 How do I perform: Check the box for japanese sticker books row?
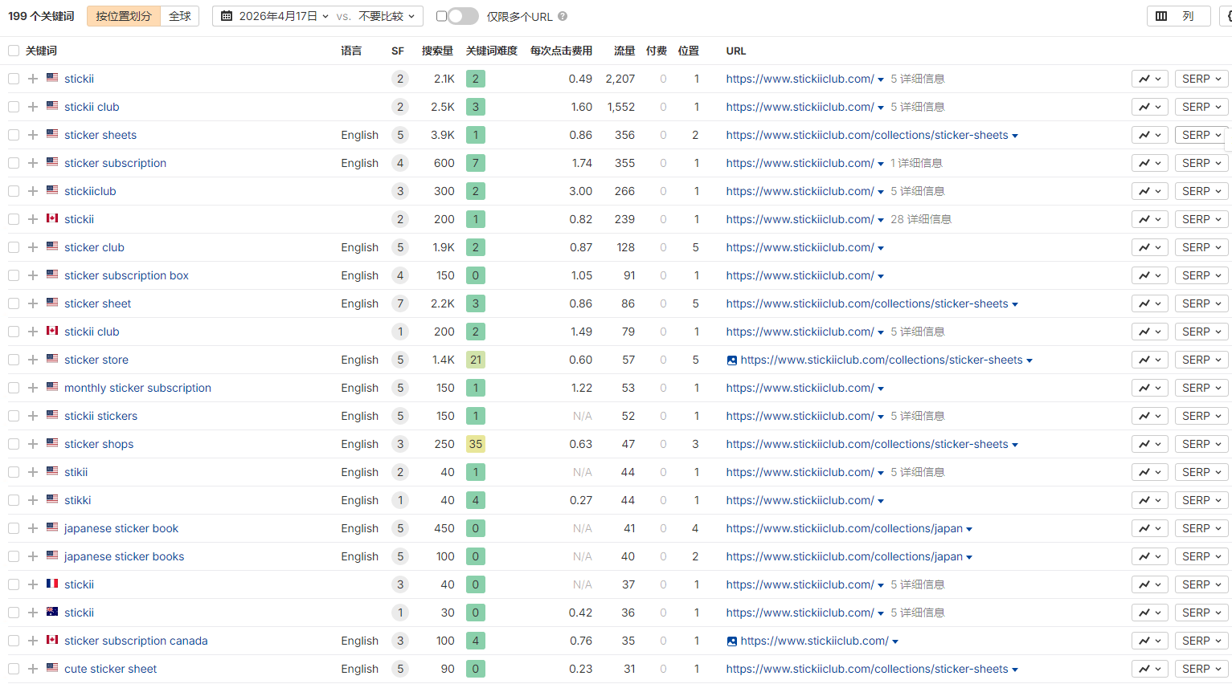14,556
